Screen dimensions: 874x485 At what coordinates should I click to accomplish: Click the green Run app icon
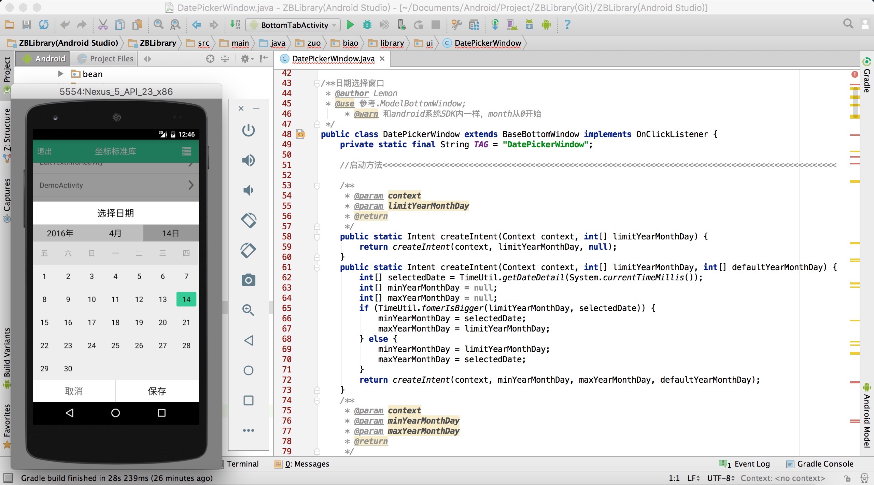point(350,25)
